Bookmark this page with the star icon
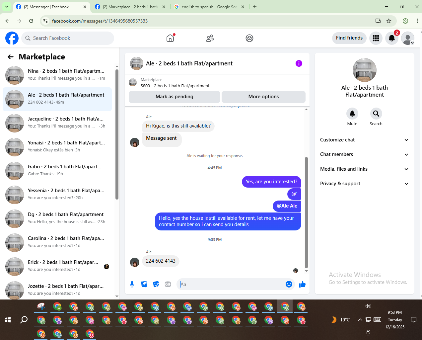This screenshot has width=422, height=340. 389,21
